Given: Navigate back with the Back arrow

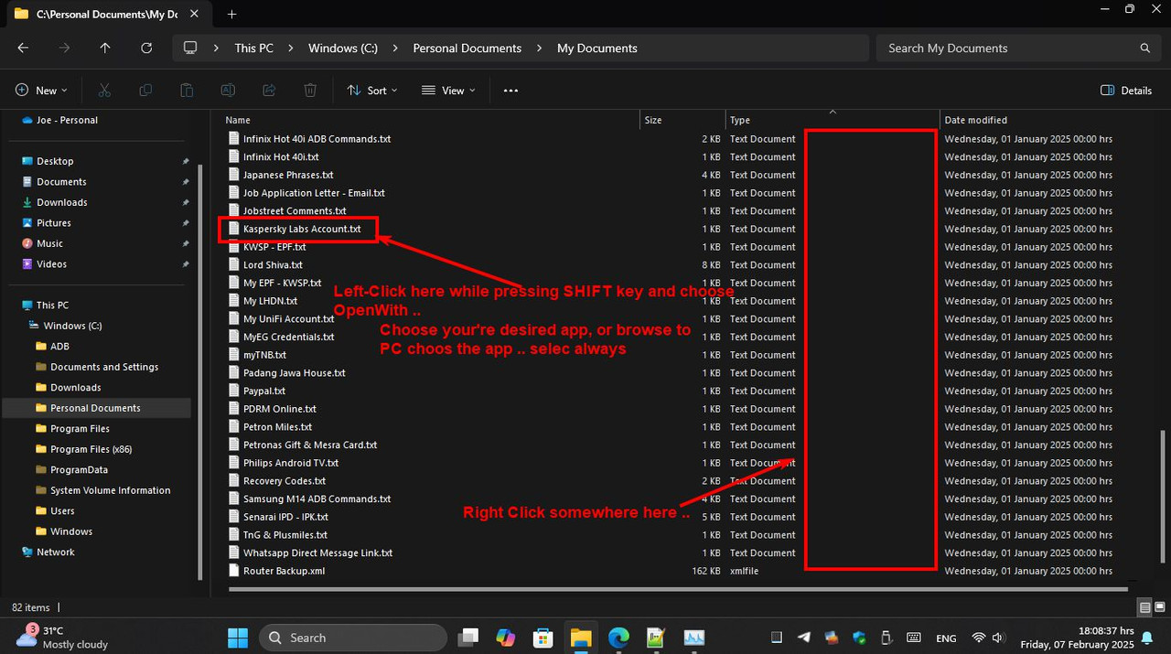Looking at the screenshot, I should click(23, 48).
